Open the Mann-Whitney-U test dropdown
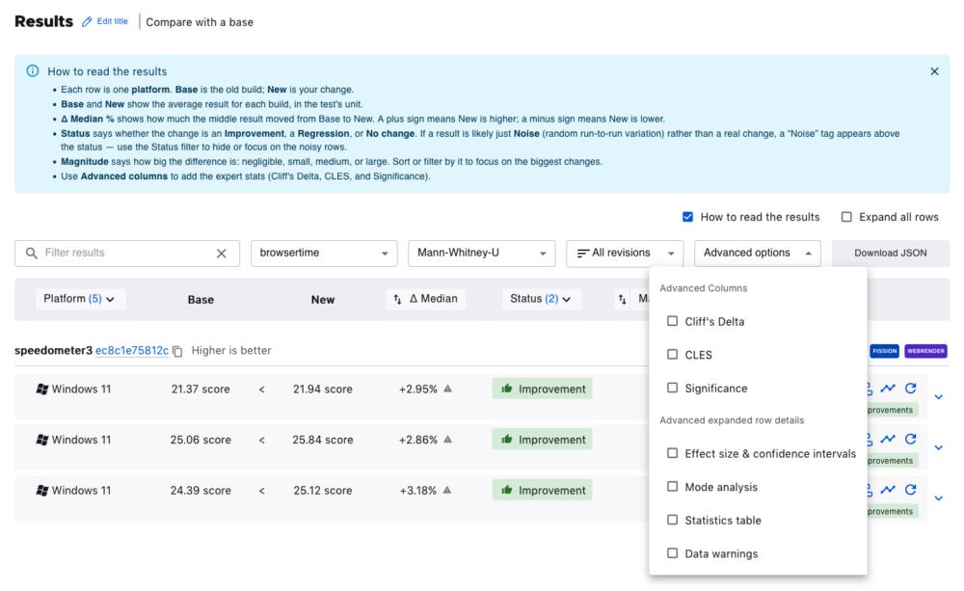The width and height of the screenshot is (964, 591). click(x=482, y=254)
